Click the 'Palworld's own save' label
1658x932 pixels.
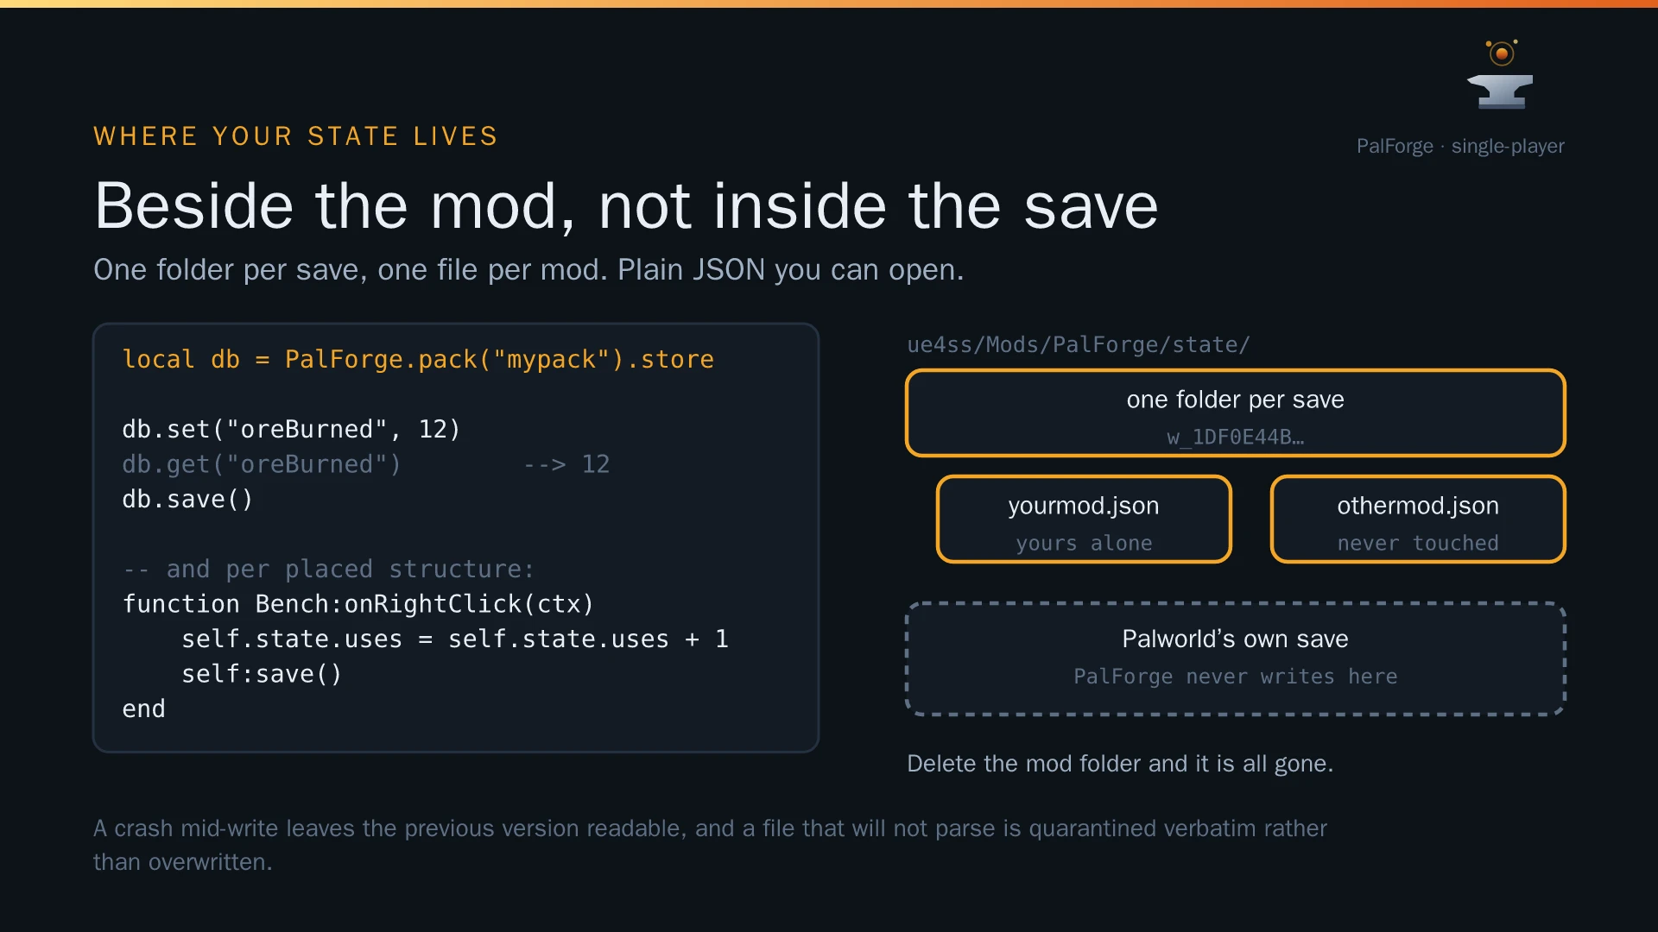(x=1236, y=639)
